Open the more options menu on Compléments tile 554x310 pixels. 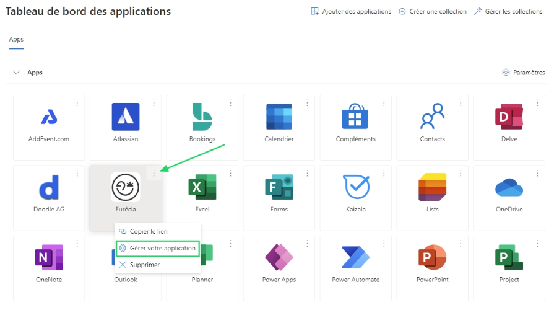point(384,103)
